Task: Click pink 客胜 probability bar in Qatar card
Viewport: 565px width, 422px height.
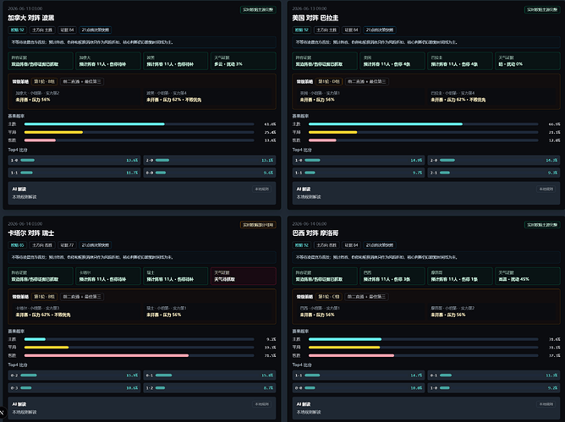Action: click(x=107, y=355)
